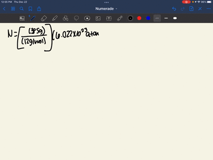213x160 pixels.
Task: Redo the last action
Action: tap(183, 9)
